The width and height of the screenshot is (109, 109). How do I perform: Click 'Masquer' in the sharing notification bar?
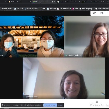pyautogui.click(x=60, y=105)
